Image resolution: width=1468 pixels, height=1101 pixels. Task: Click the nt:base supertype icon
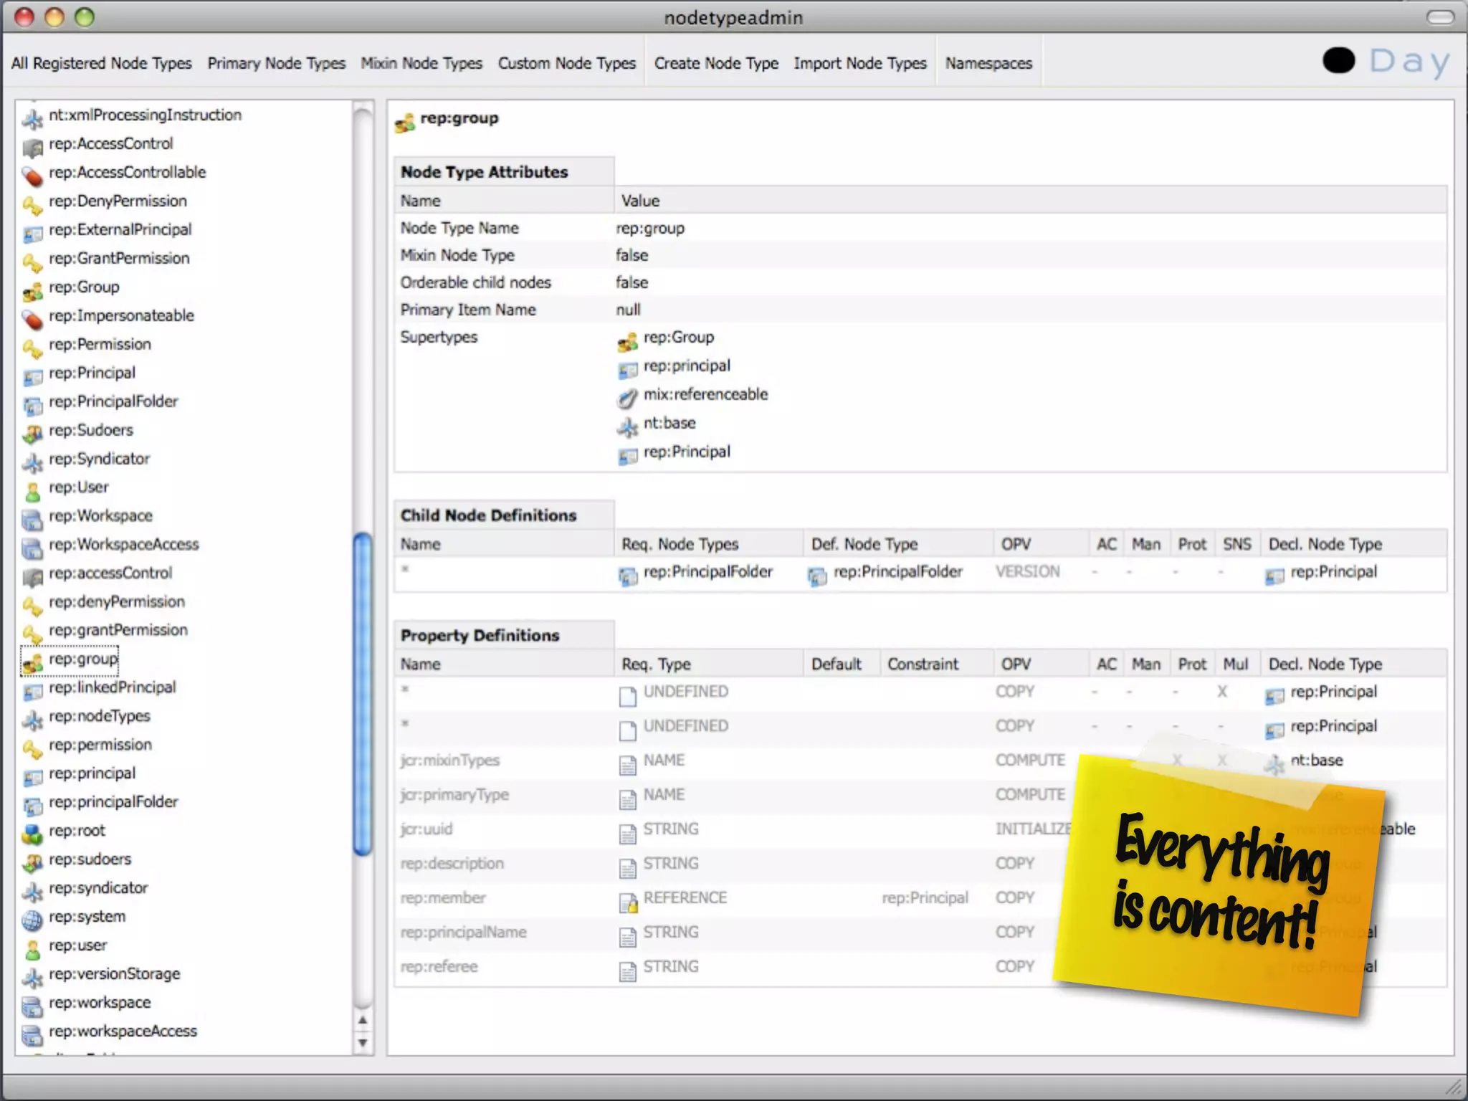(627, 427)
